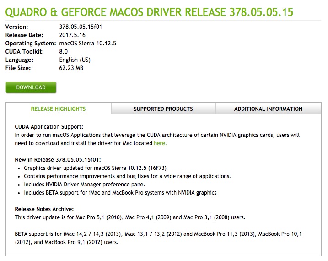Follow the green "here" link

(x=160, y=143)
